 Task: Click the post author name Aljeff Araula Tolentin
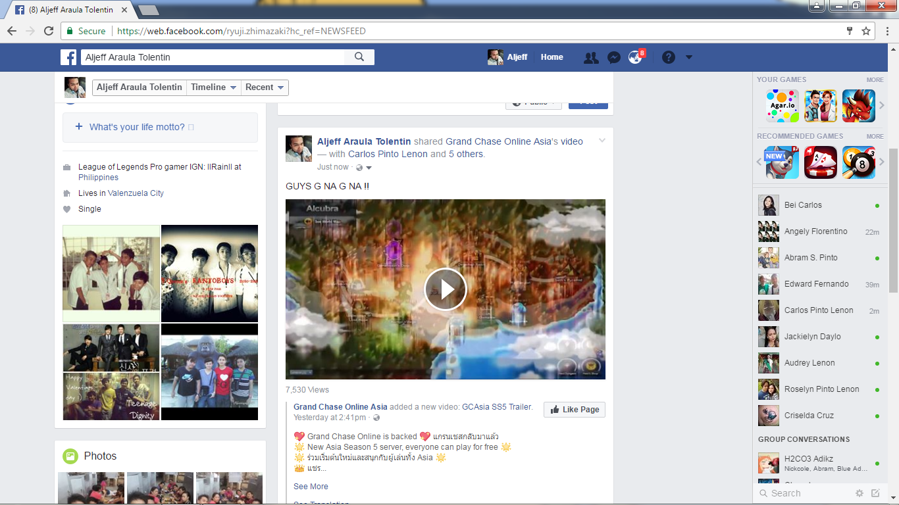click(x=364, y=141)
